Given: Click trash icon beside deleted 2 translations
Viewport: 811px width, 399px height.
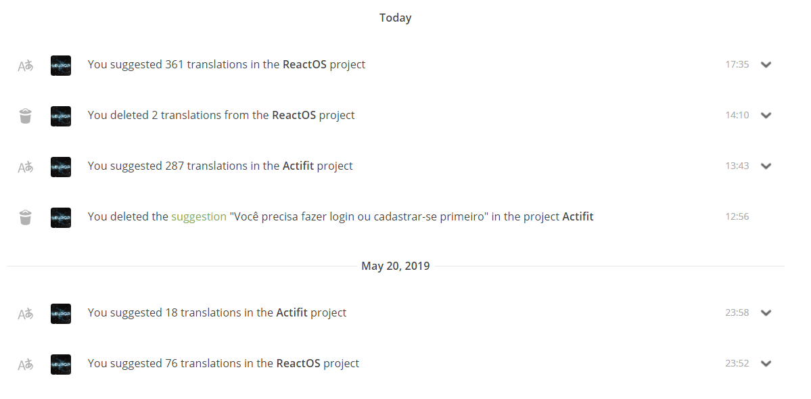Looking at the screenshot, I should pos(25,116).
